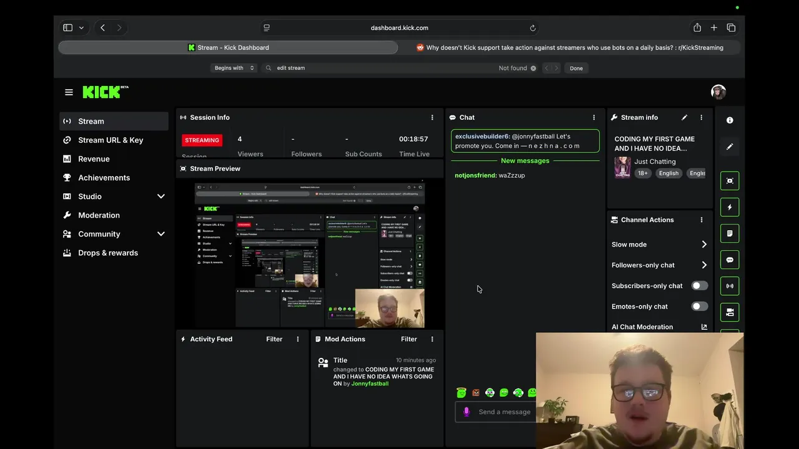Expand the Community sidebar section
The width and height of the screenshot is (799, 449).
click(x=161, y=234)
